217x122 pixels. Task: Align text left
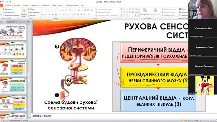tap(75, 15)
